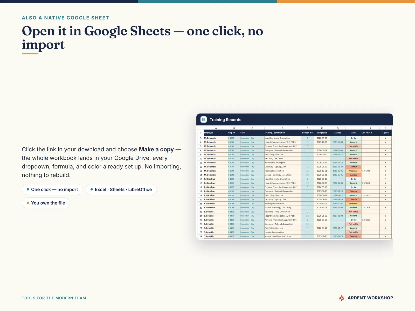Click the completed date 2026-05-25 cell
Screen dimensions: 415x311
point(322,138)
